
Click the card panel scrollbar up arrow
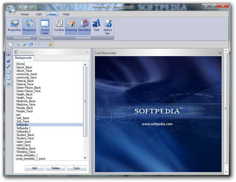pos(226,51)
